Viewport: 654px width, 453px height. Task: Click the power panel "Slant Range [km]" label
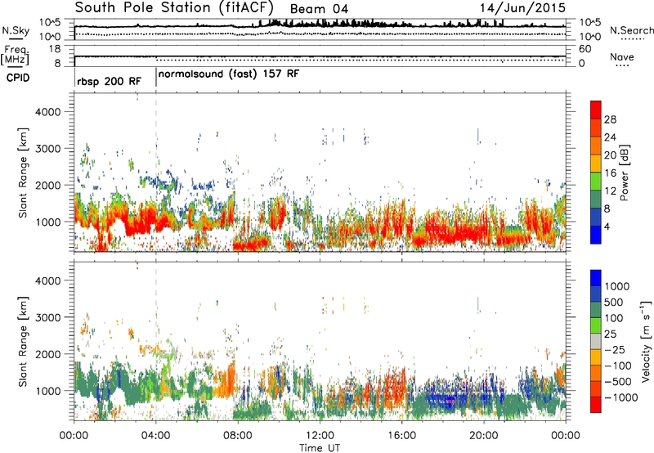(x=23, y=173)
